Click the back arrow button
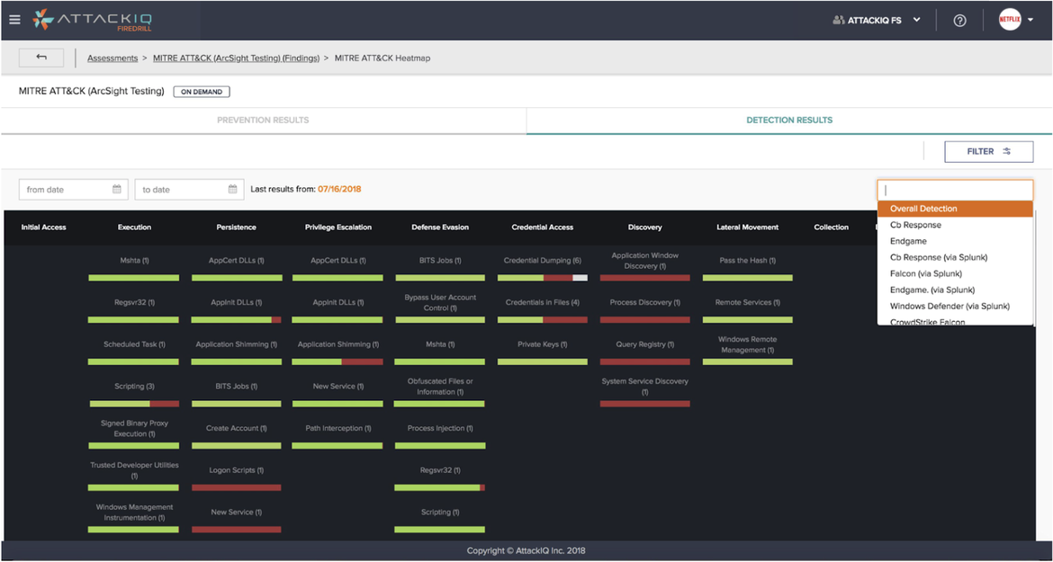The width and height of the screenshot is (1053, 562). (x=41, y=58)
